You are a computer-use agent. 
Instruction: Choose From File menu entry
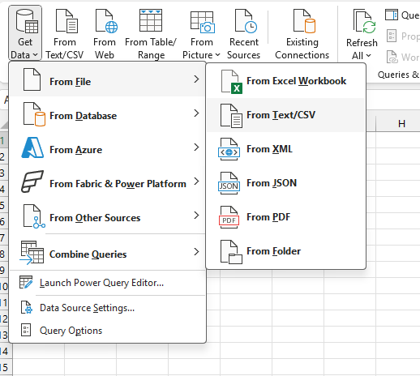pos(107,79)
